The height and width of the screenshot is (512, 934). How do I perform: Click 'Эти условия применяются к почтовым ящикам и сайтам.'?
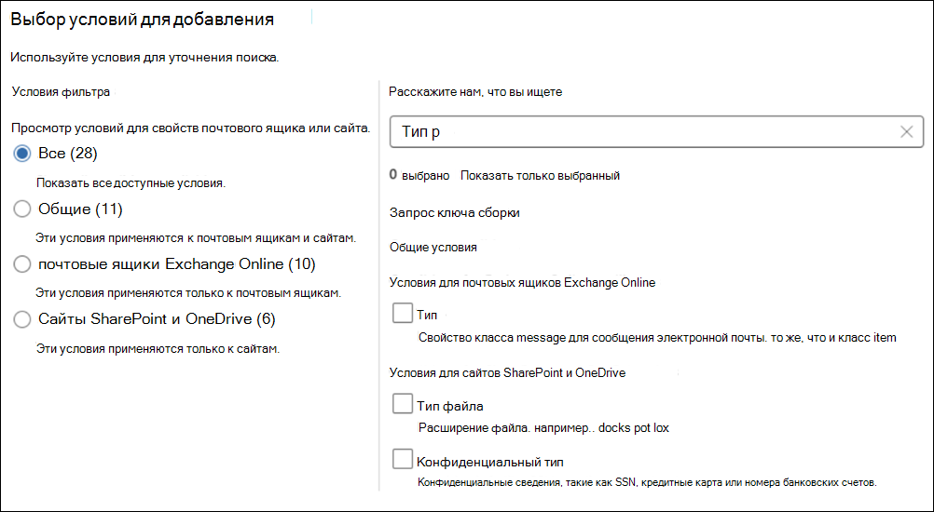click(x=196, y=238)
